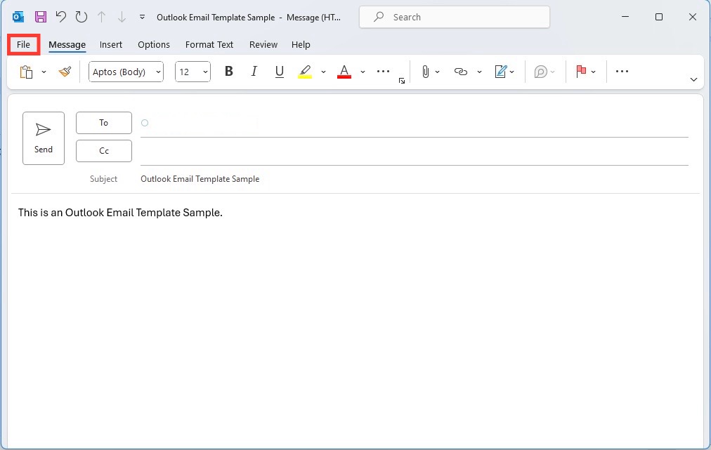Open the font size 12 dropdown
The height and width of the screenshot is (450, 711).
coord(193,72)
